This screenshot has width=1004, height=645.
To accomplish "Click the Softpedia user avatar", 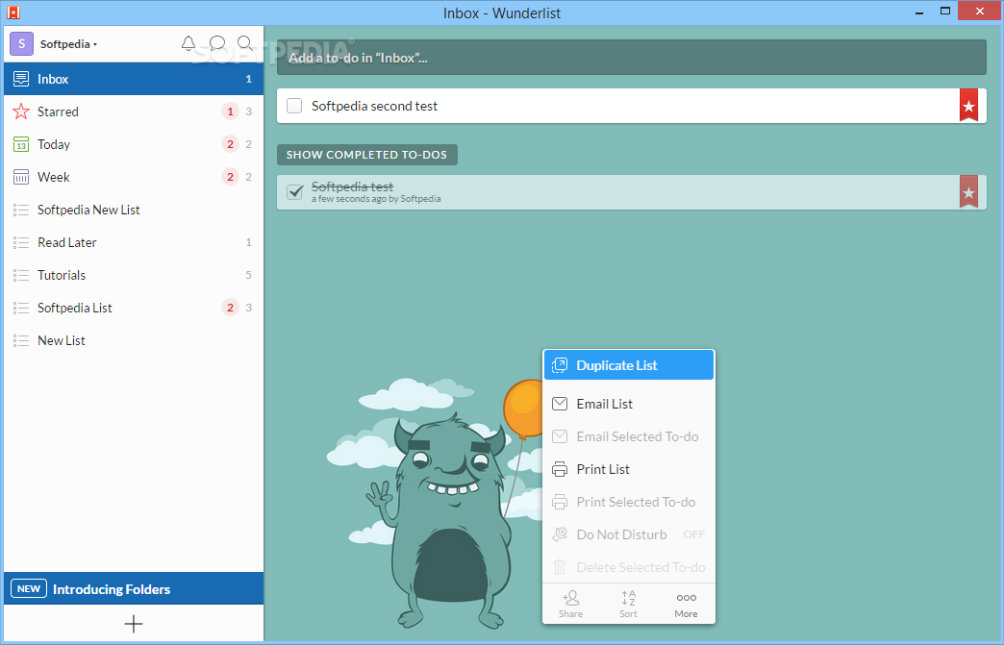I will click(21, 44).
